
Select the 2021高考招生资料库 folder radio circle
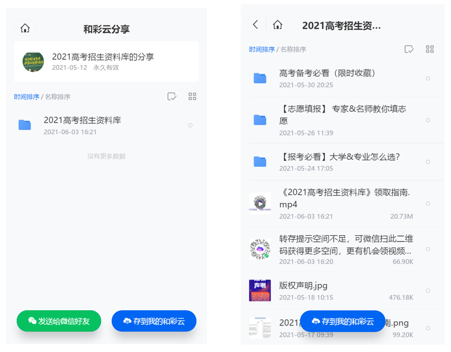191,125
